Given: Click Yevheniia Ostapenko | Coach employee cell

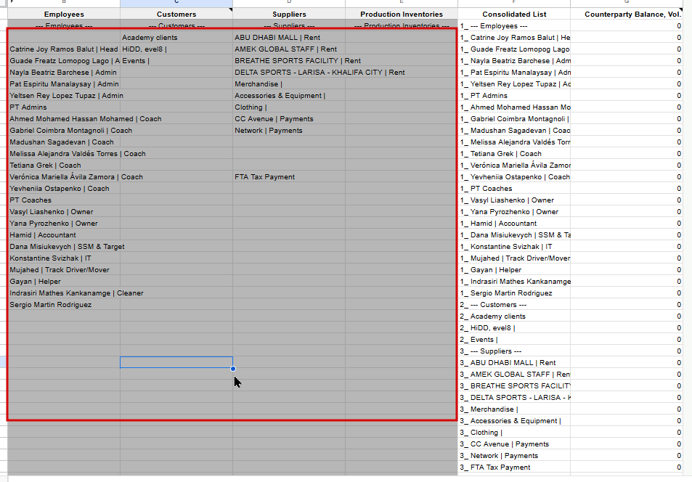Looking at the screenshot, I should 64,189.
